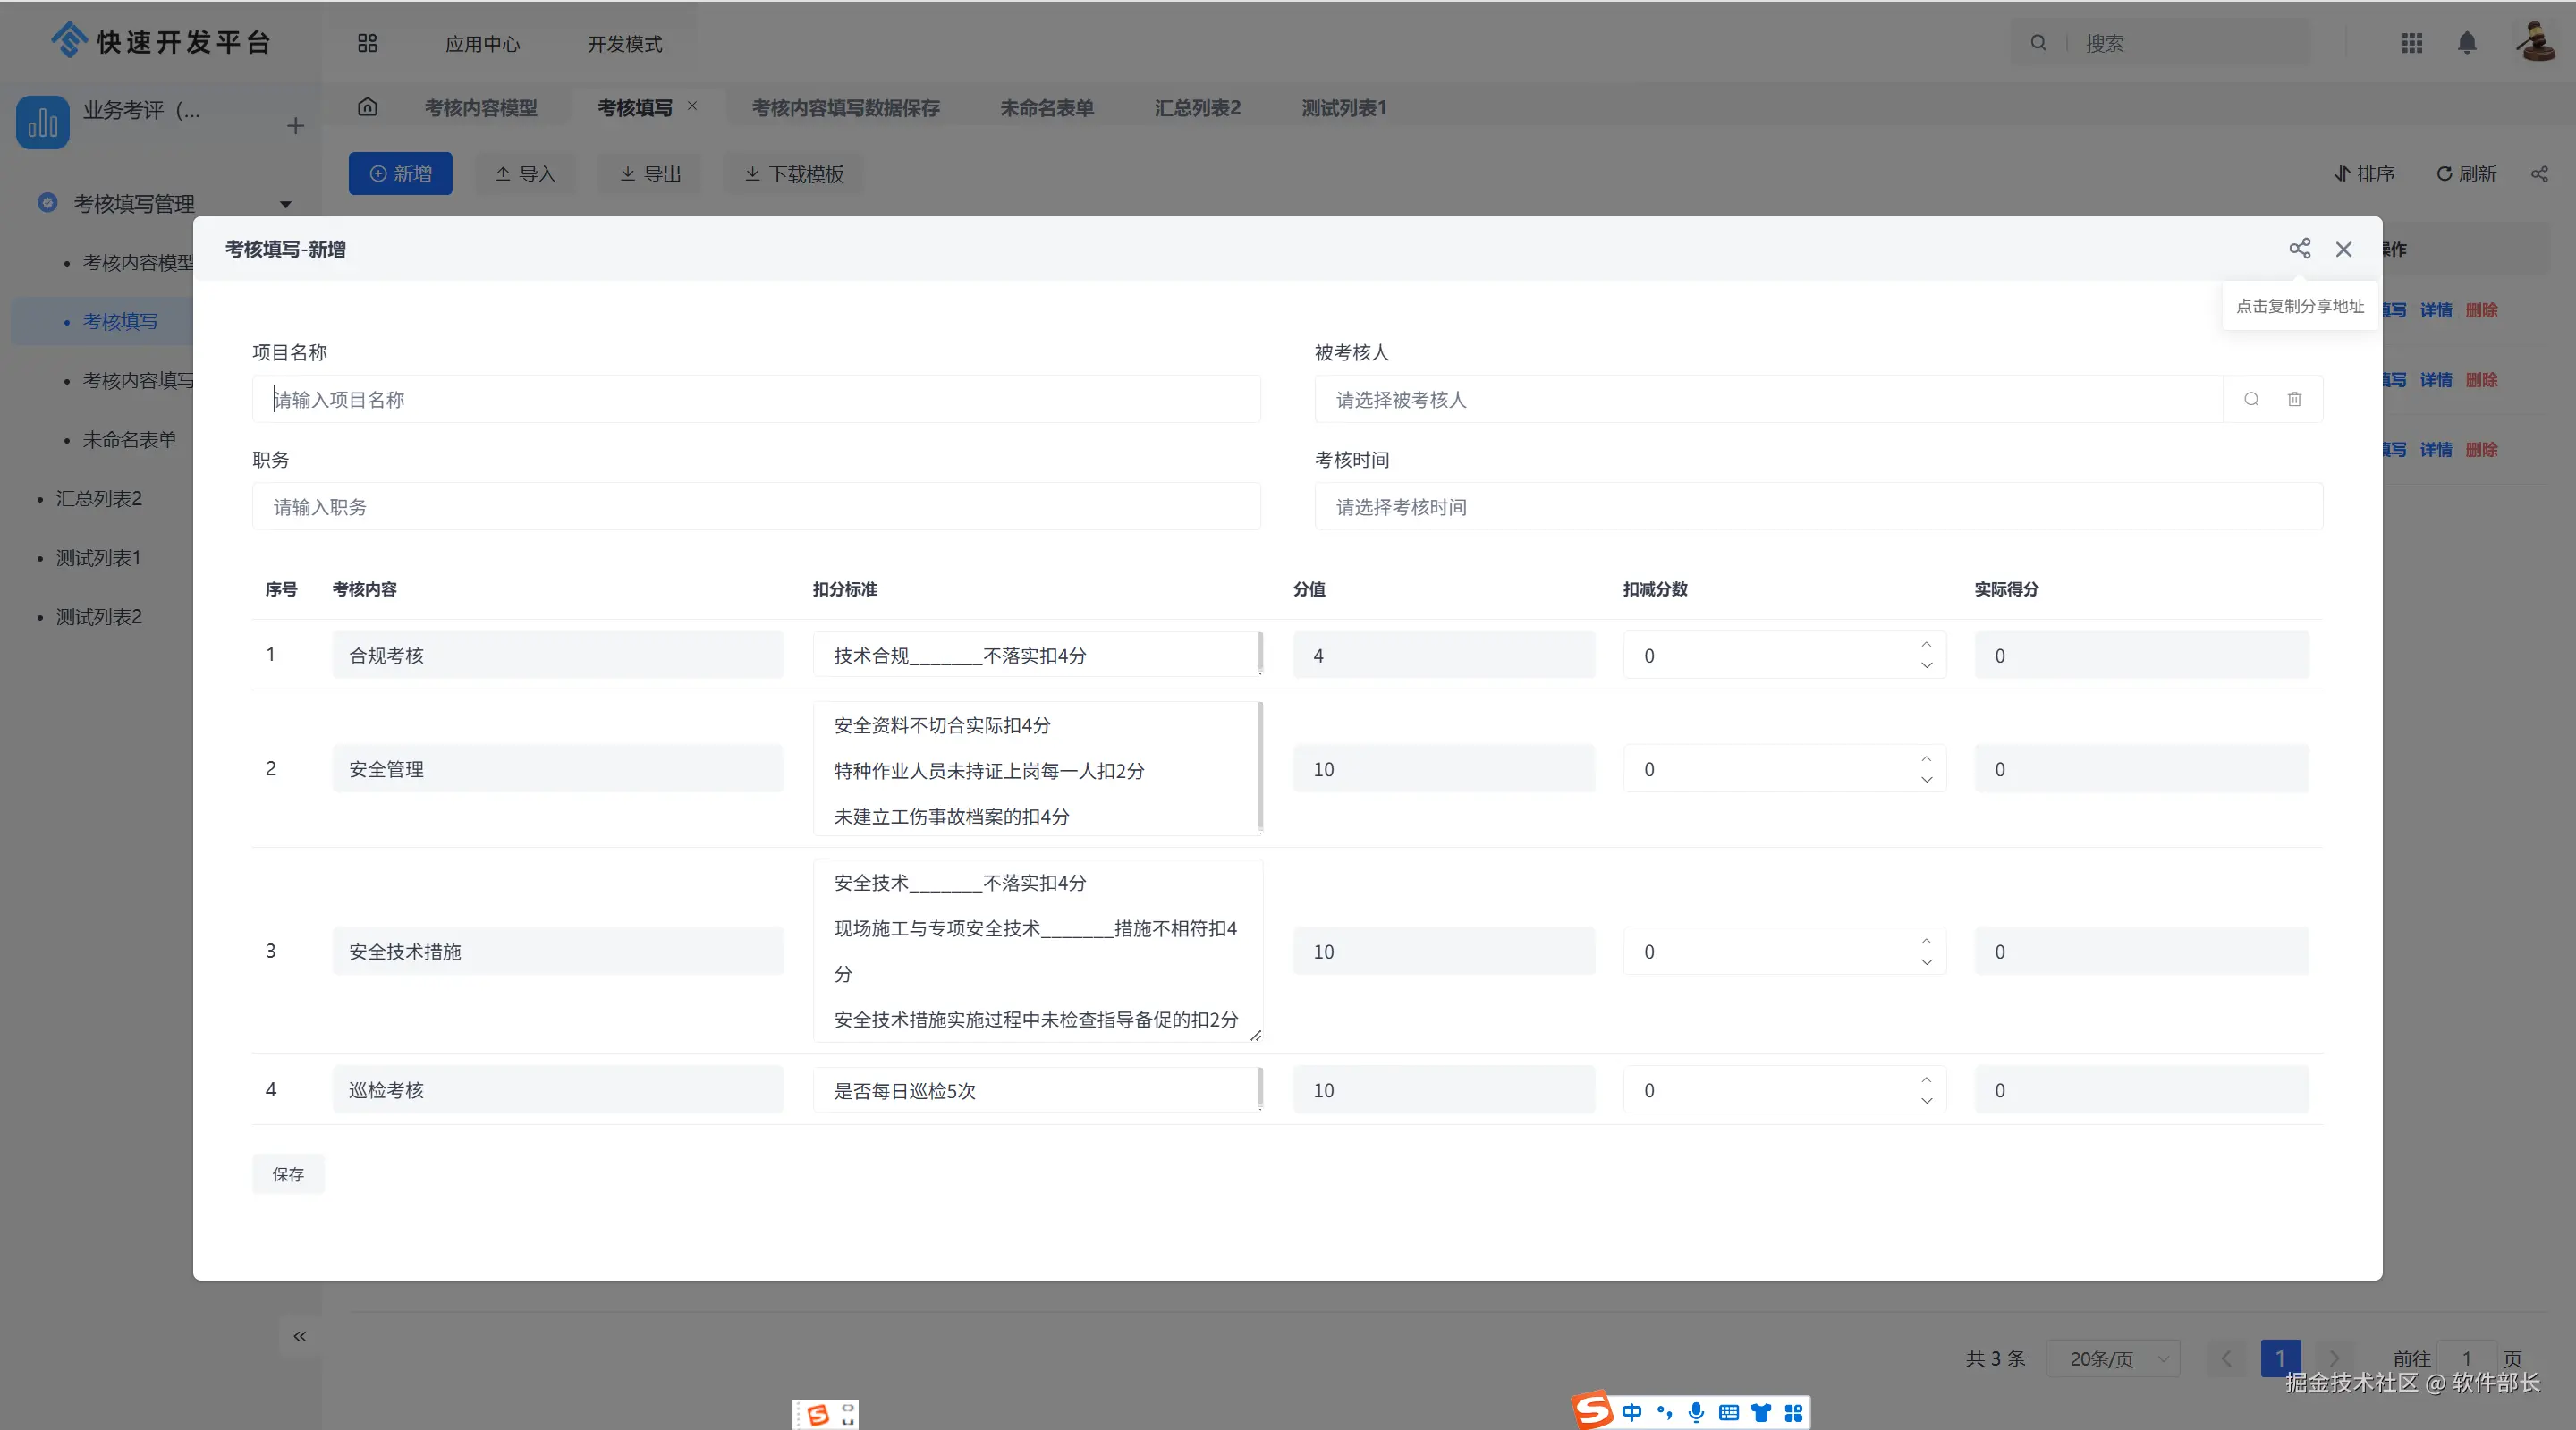Open 考核时间 date picker field
Image resolution: width=2576 pixels, height=1430 pixels.
1817,507
